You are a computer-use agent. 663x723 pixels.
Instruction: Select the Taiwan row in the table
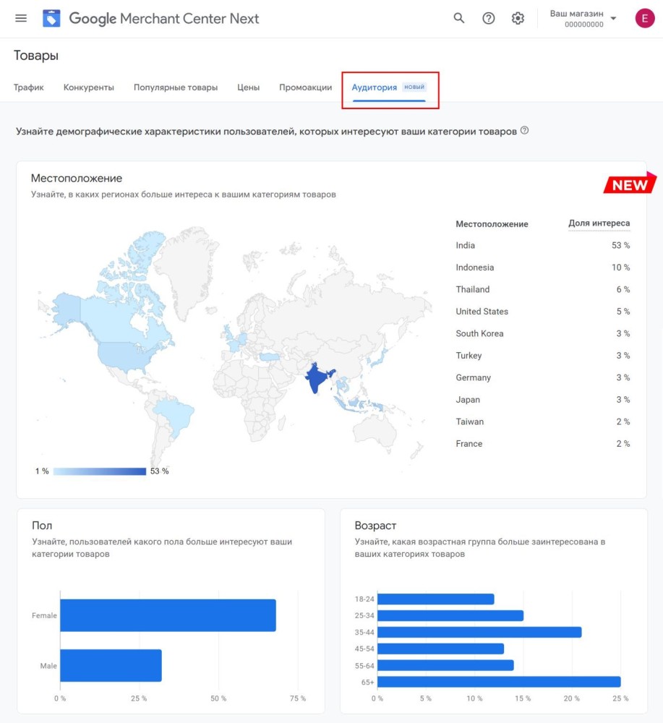click(x=543, y=422)
